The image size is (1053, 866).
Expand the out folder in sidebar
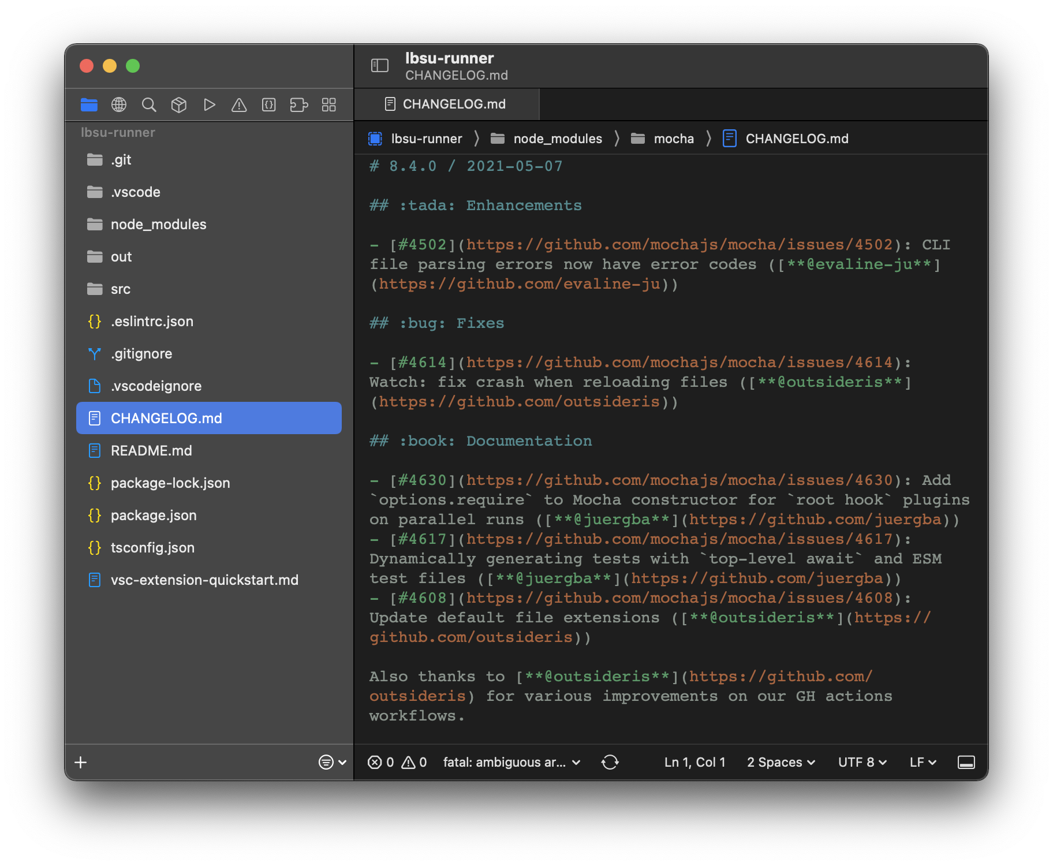[209, 256]
